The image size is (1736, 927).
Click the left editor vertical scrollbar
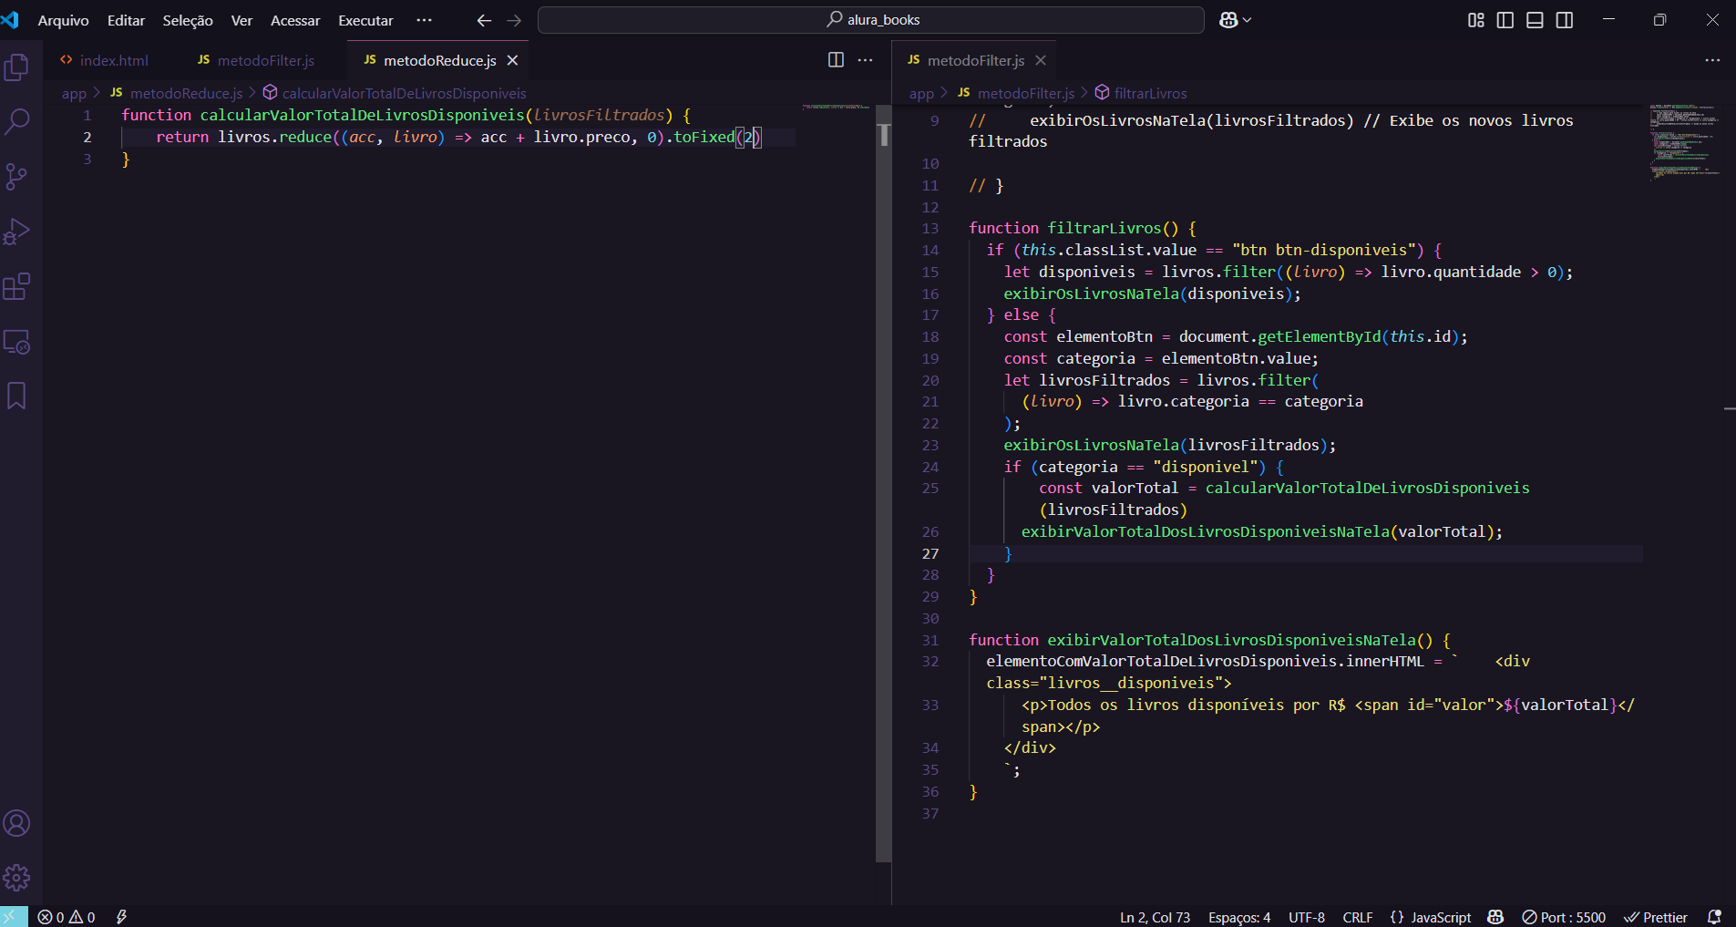pos(883,483)
